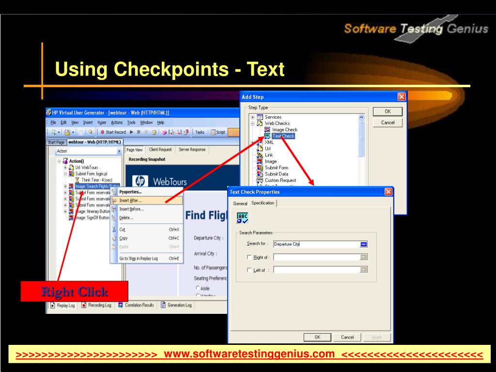The image size is (496, 372).
Task: Collapse the Web Checks node
Action: [x=252, y=124]
